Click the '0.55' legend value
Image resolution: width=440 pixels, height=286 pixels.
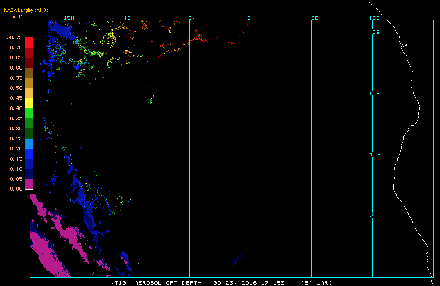point(16,78)
